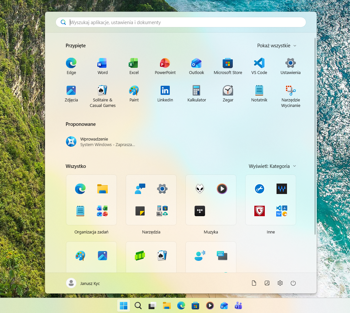Click the Start menu scrollbar
This screenshot has height=313, width=350.
[315, 136]
